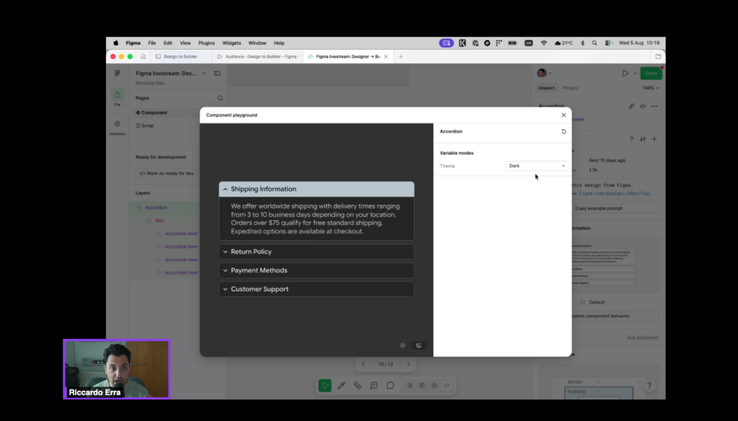The image size is (738, 421).
Task: Go to next frame arrow beside 70 / 72
Action: [409, 365]
